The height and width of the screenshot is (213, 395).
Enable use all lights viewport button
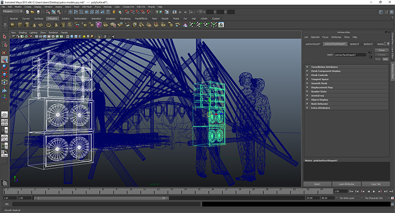pyautogui.click(x=88, y=36)
